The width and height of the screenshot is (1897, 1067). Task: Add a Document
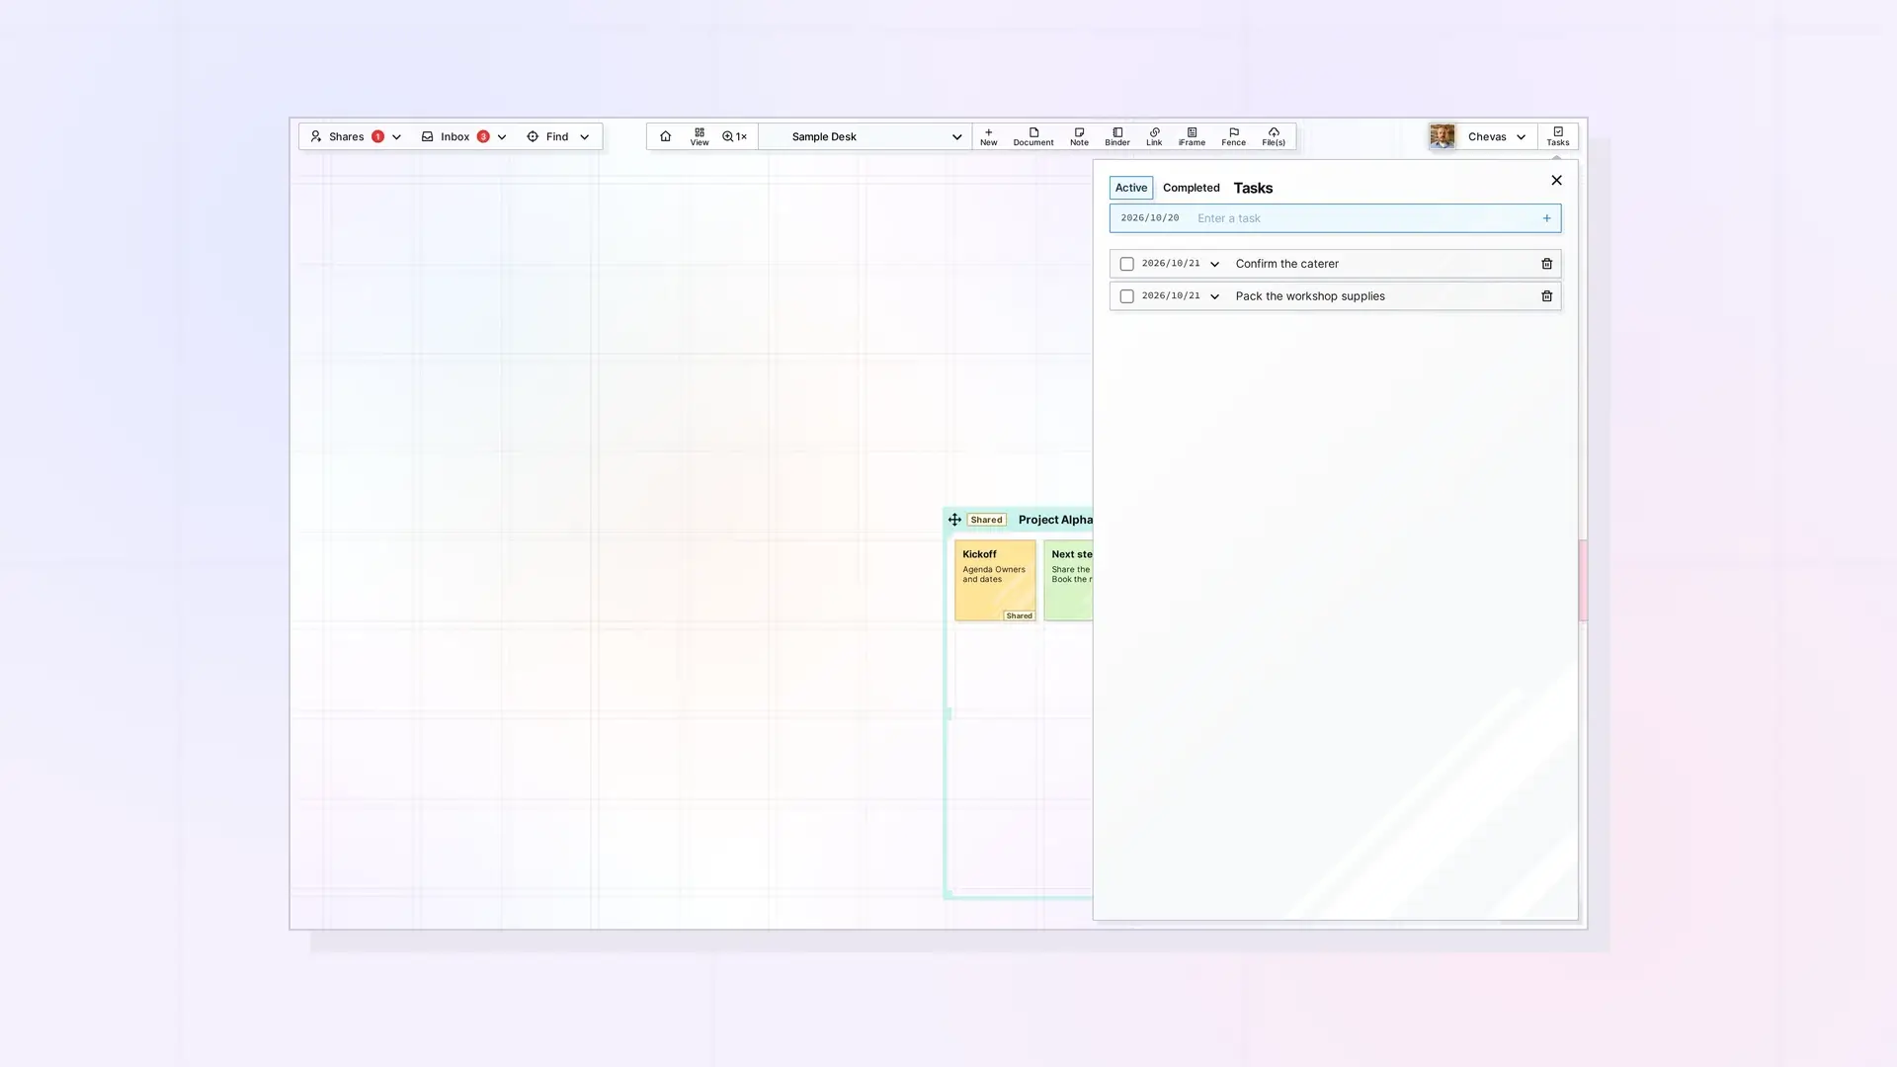click(1033, 136)
